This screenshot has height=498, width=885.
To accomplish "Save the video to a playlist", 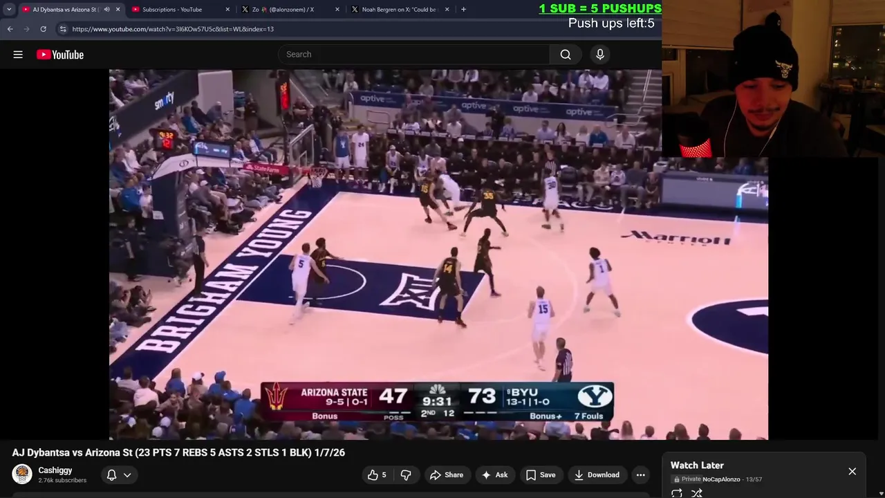I will tap(541, 475).
